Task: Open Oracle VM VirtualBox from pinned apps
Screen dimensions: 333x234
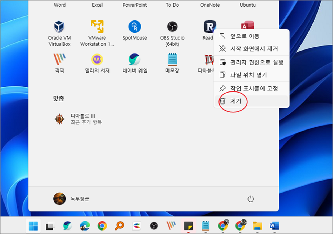Action: pyautogui.click(x=59, y=34)
